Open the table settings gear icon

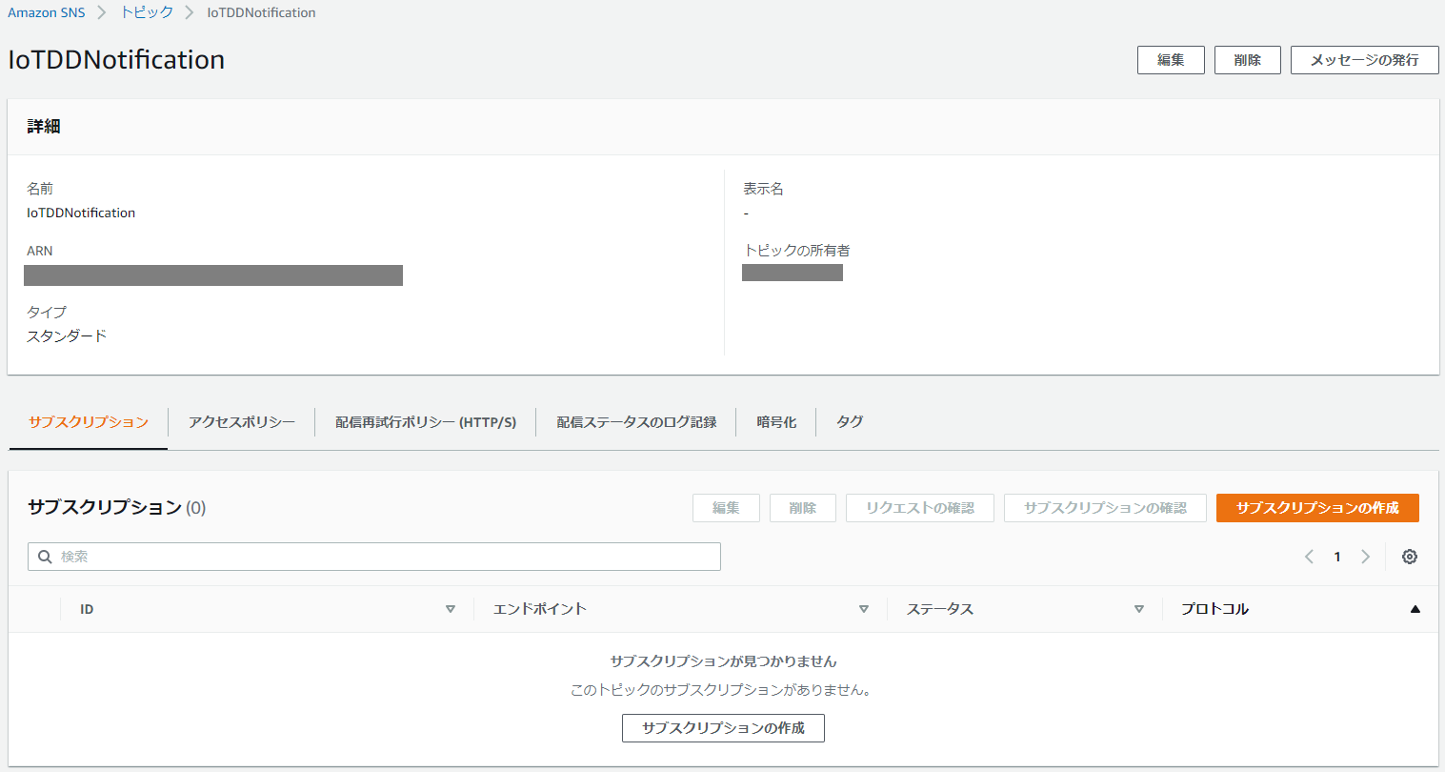coord(1409,557)
